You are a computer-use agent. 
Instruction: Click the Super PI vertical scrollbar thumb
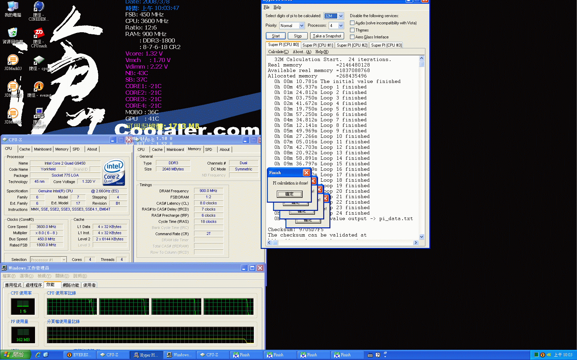422,64
